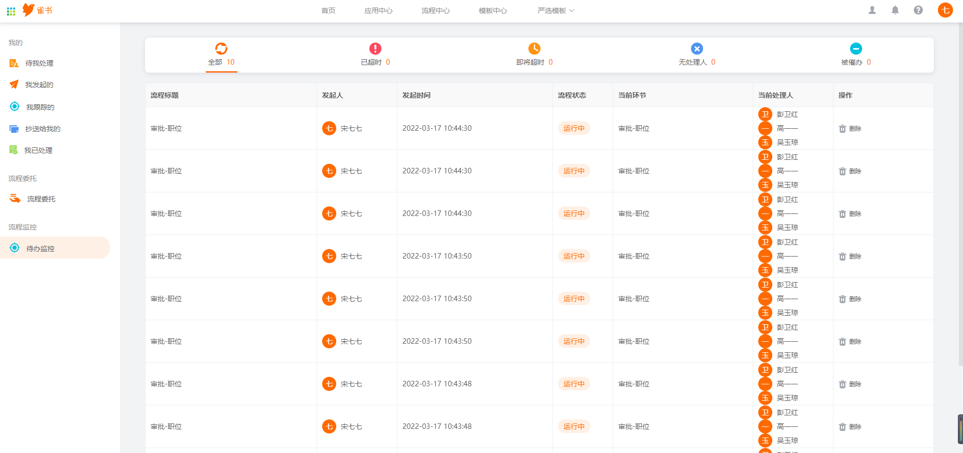963x453 pixels.
Task: Delete the first 10:43:48 process row
Action: [850, 384]
